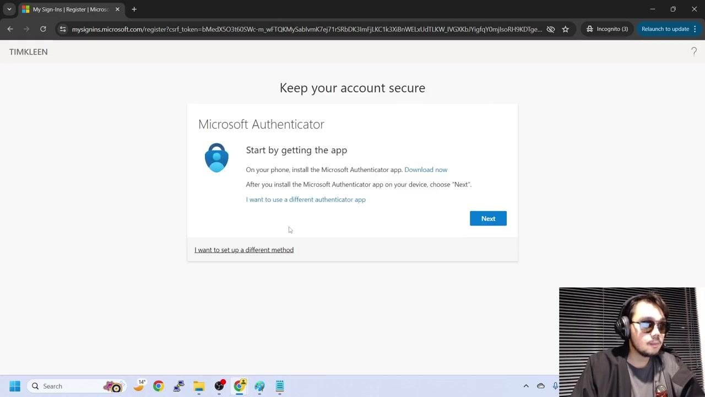
Task: Reload the page with refresh icon
Action: tap(43, 29)
